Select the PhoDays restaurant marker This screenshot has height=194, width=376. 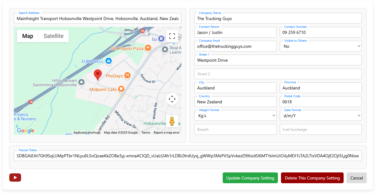tap(127, 76)
